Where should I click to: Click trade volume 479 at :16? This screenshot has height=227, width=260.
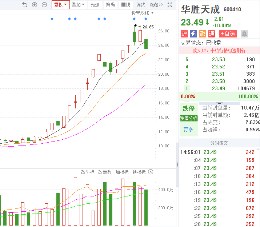(x=250, y=192)
